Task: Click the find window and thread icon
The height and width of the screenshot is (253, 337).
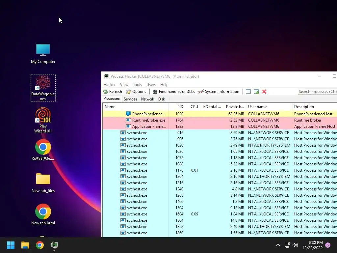Action: click(256, 92)
